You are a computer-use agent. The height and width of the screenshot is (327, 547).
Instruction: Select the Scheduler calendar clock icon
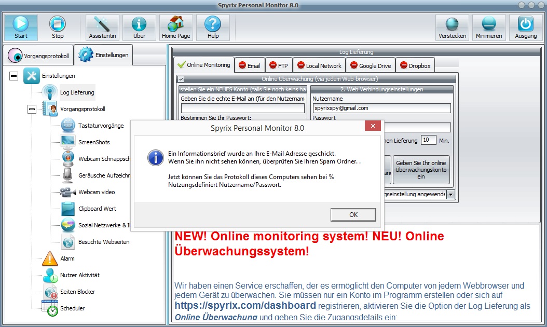pyautogui.click(x=50, y=308)
